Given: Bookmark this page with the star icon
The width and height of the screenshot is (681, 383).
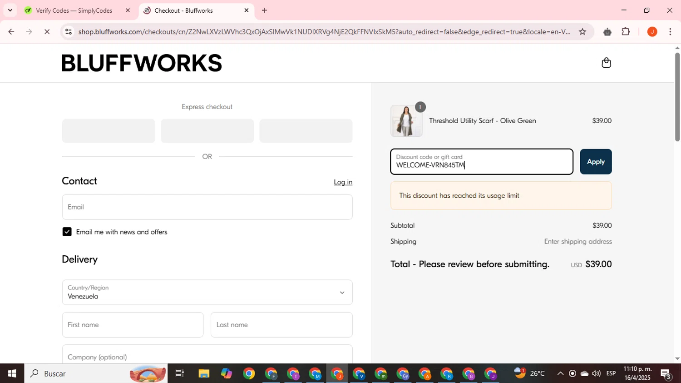Looking at the screenshot, I should 582,32.
